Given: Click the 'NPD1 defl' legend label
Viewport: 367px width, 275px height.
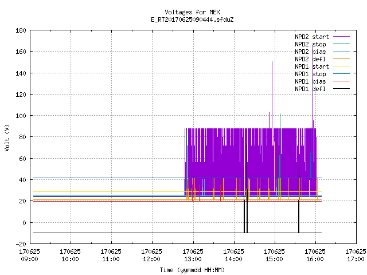Looking at the screenshot, I should tap(310, 89).
